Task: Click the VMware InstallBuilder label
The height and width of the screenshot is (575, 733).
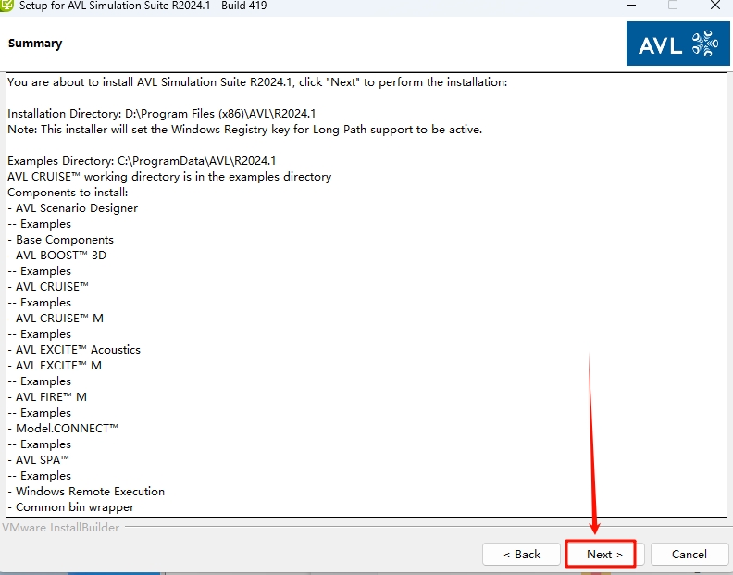Action: pyautogui.click(x=60, y=528)
